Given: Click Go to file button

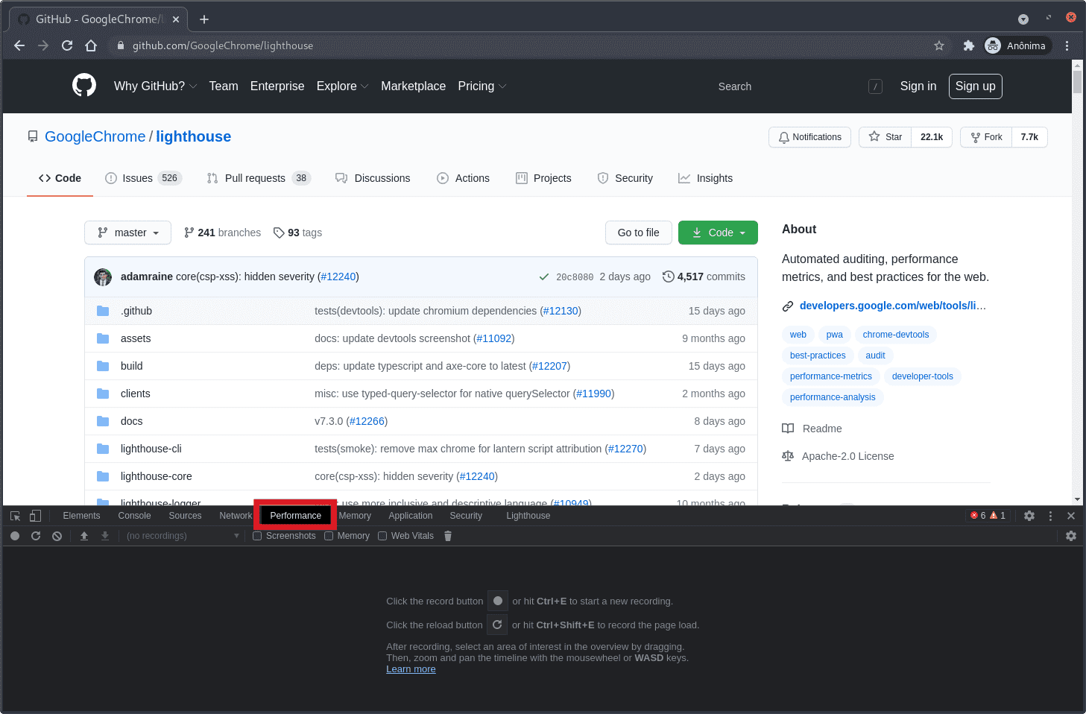Looking at the screenshot, I should [x=638, y=233].
